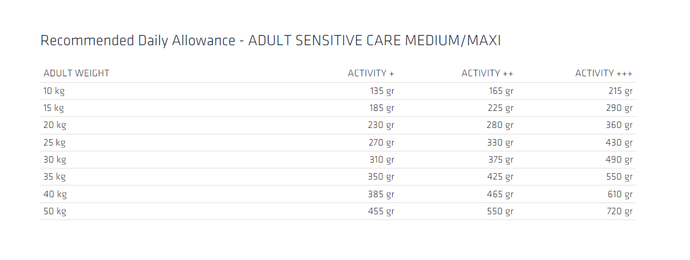Click the Recommended Daily Allowance heading

click(270, 40)
